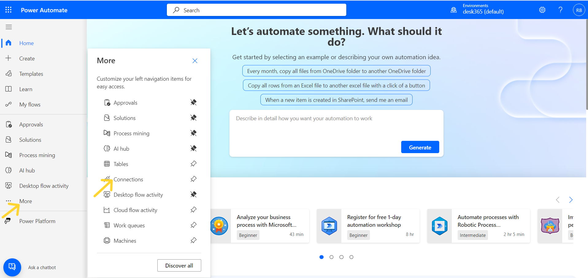Click the automation description text box
This screenshot has width=588, height=278.
tap(336, 129)
